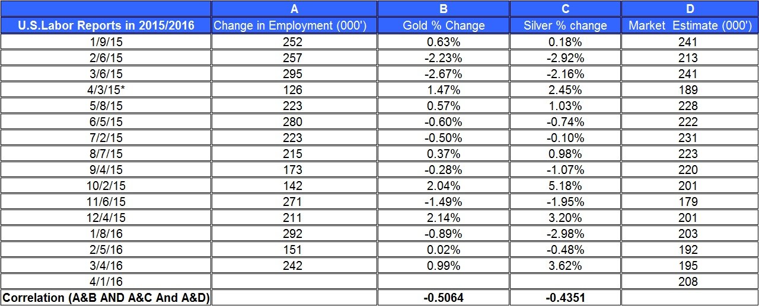
Task: Click the 10/2/15 date cell
Action: click(106, 186)
